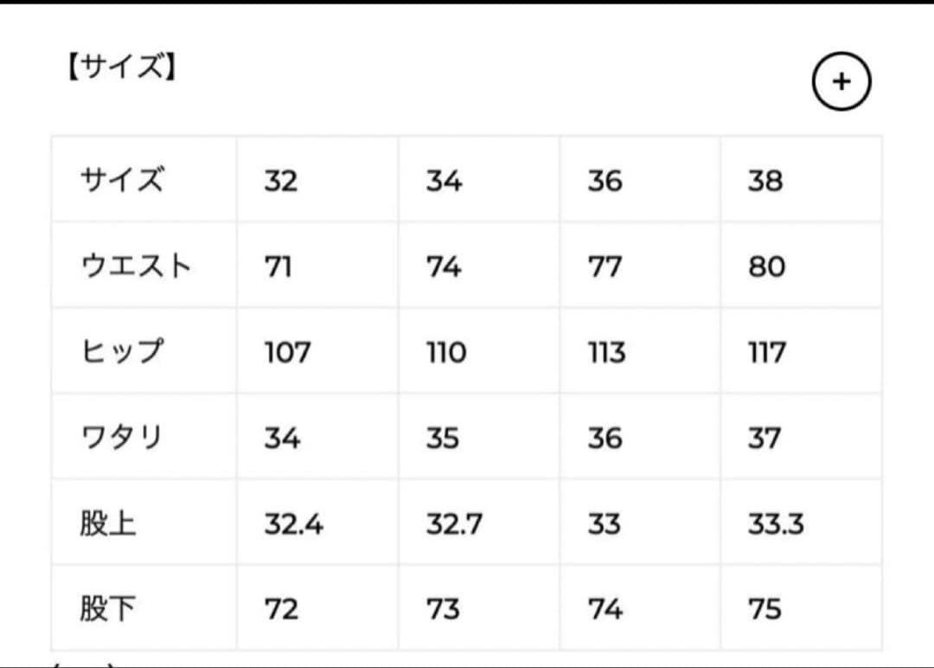Select the 股下 value 75
Screen dimensions: 934x668
click(764, 609)
